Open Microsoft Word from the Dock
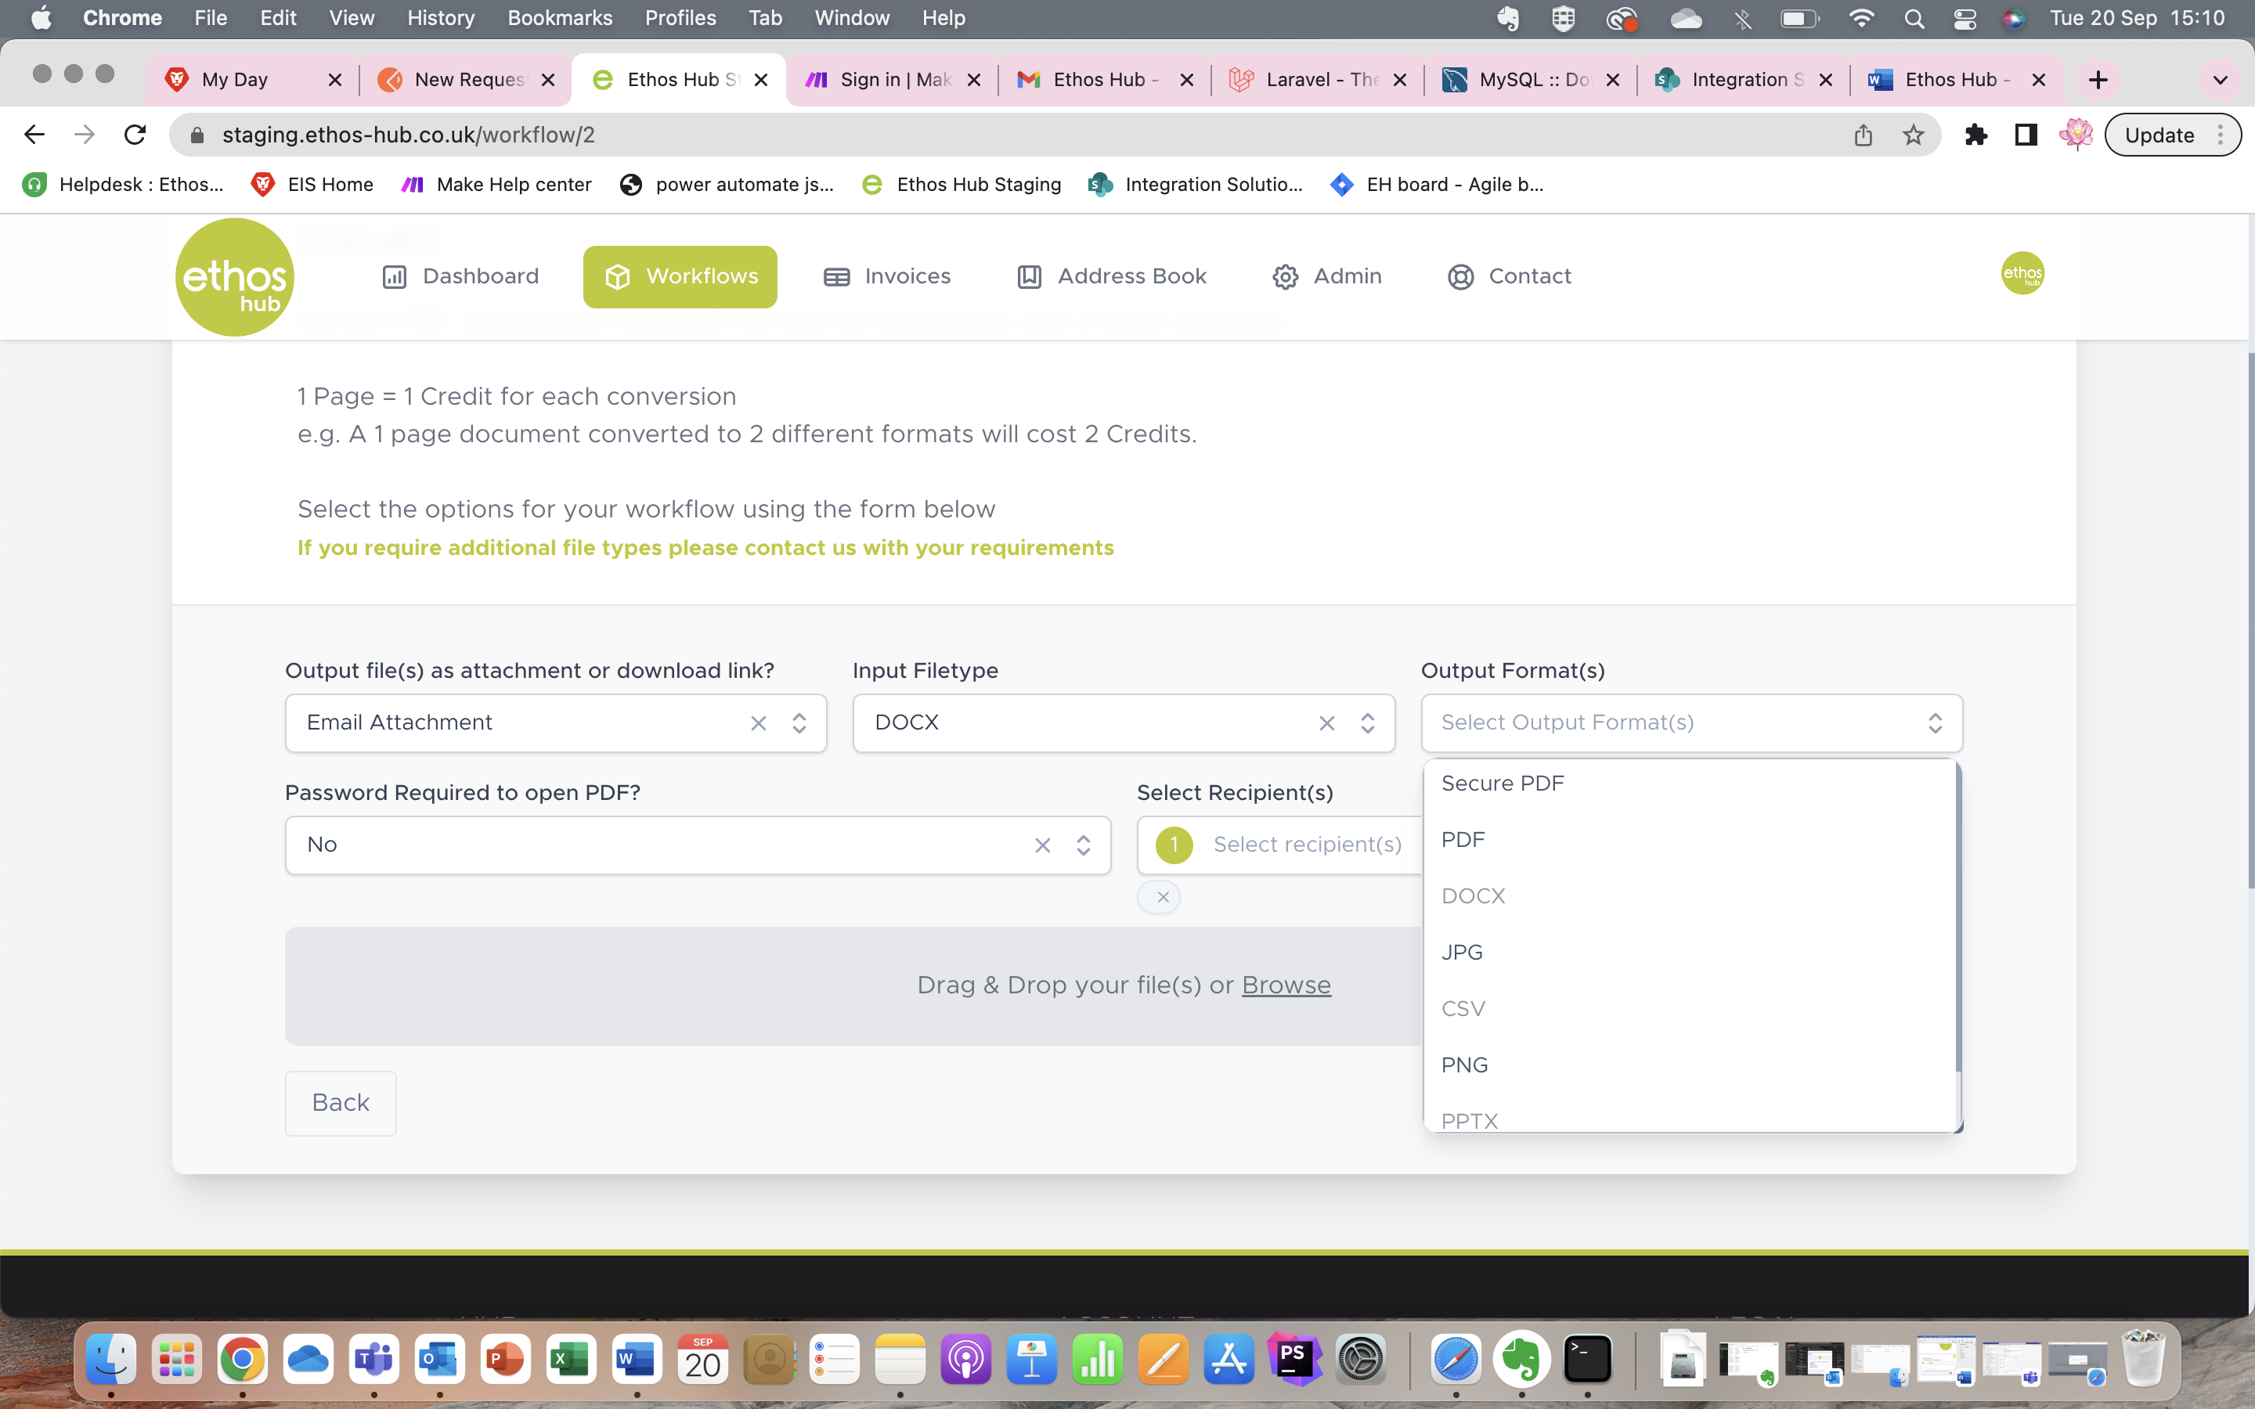Screen dimensions: 2255x1409 (637, 1359)
